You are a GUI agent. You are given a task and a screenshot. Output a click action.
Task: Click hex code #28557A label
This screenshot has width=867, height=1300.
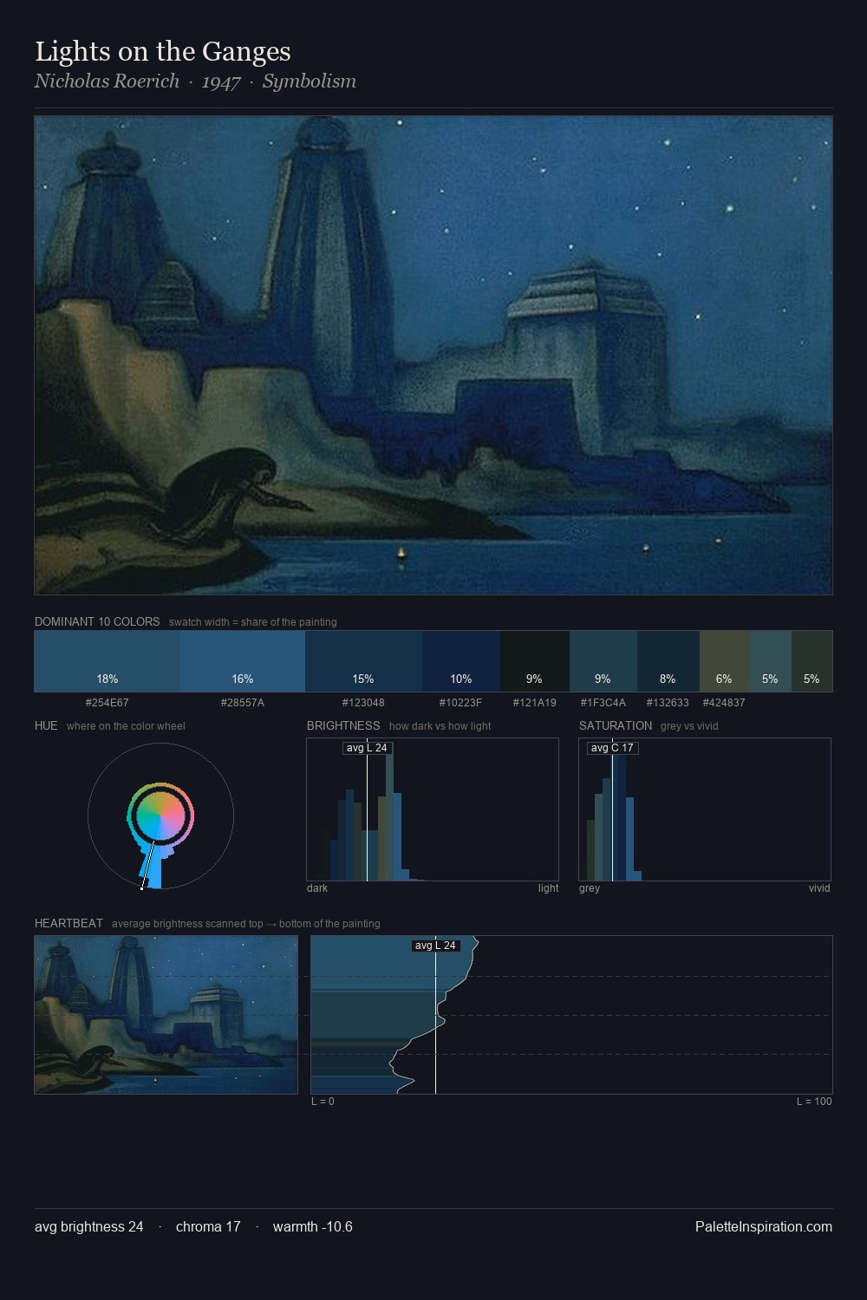click(243, 703)
